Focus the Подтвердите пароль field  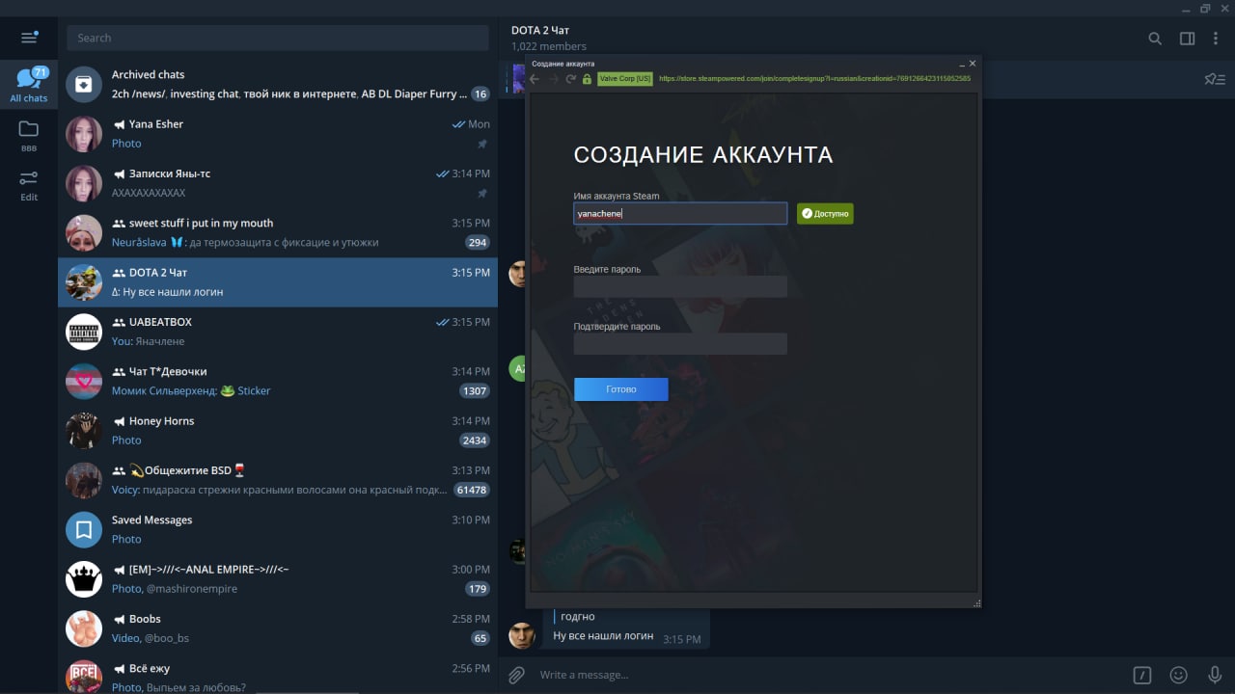(x=680, y=343)
